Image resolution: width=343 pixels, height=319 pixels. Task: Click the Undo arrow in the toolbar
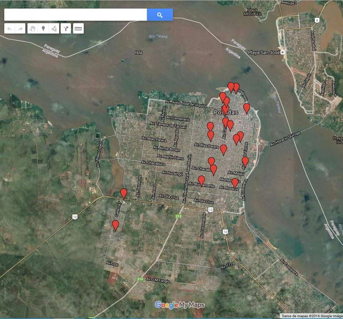pyautogui.click(x=10, y=29)
